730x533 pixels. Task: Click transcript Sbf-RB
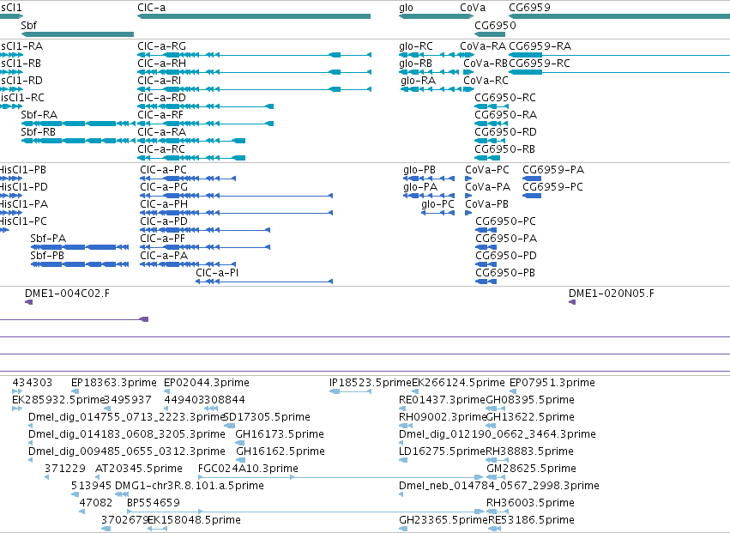[78, 141]
